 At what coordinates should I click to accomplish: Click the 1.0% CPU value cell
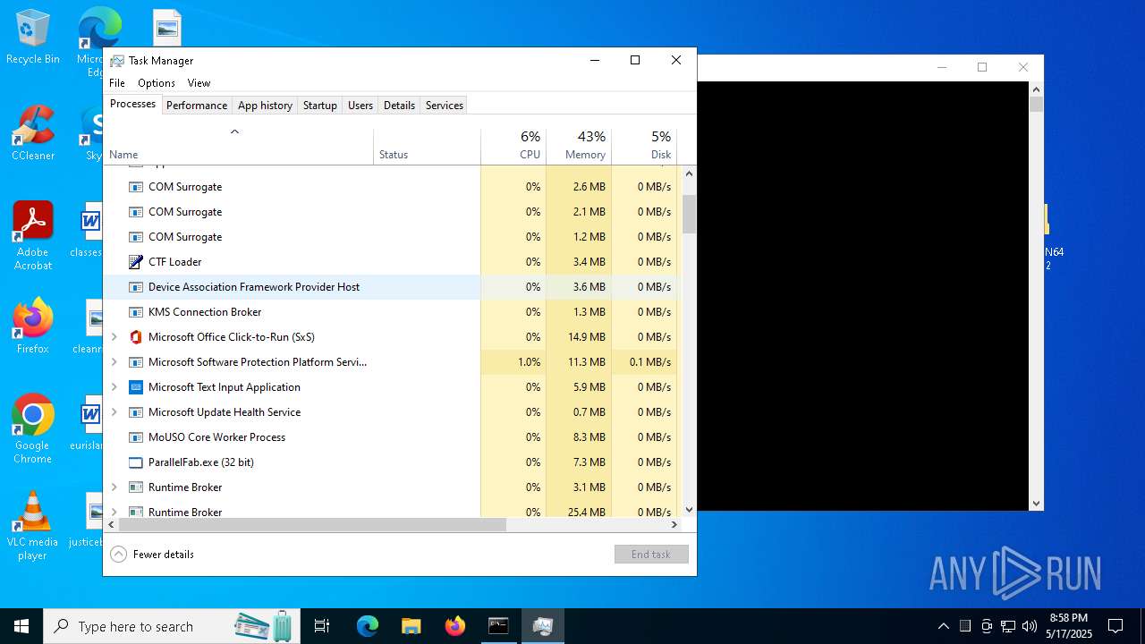tap(513, 362)
